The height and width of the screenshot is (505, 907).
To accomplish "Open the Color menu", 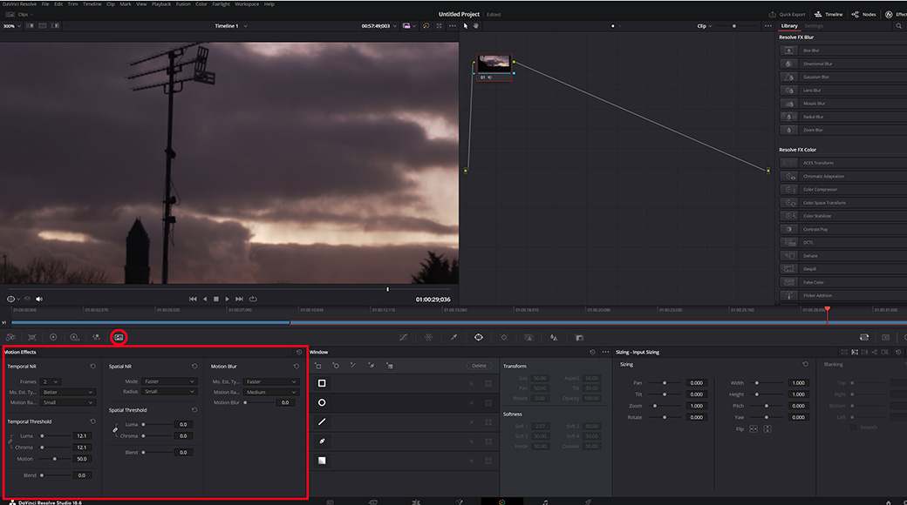I will (x=201, y=4).
